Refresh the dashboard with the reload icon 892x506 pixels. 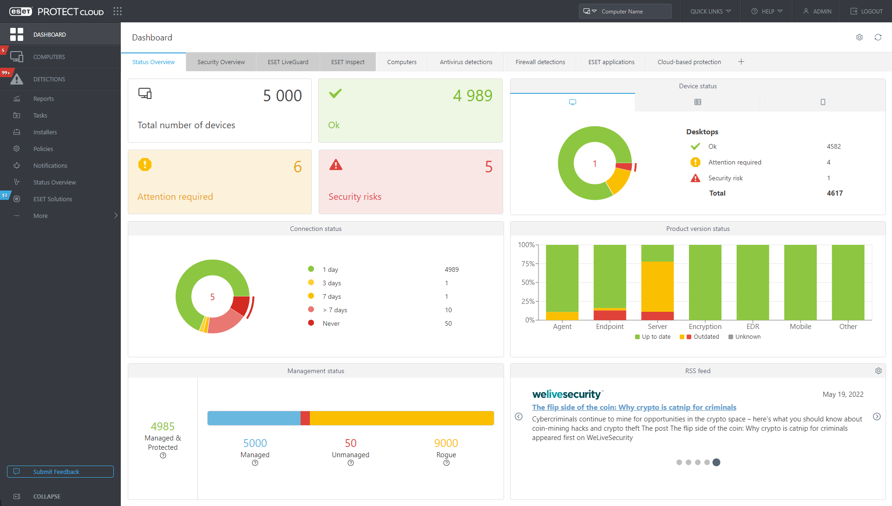click(x=878, y=37)
